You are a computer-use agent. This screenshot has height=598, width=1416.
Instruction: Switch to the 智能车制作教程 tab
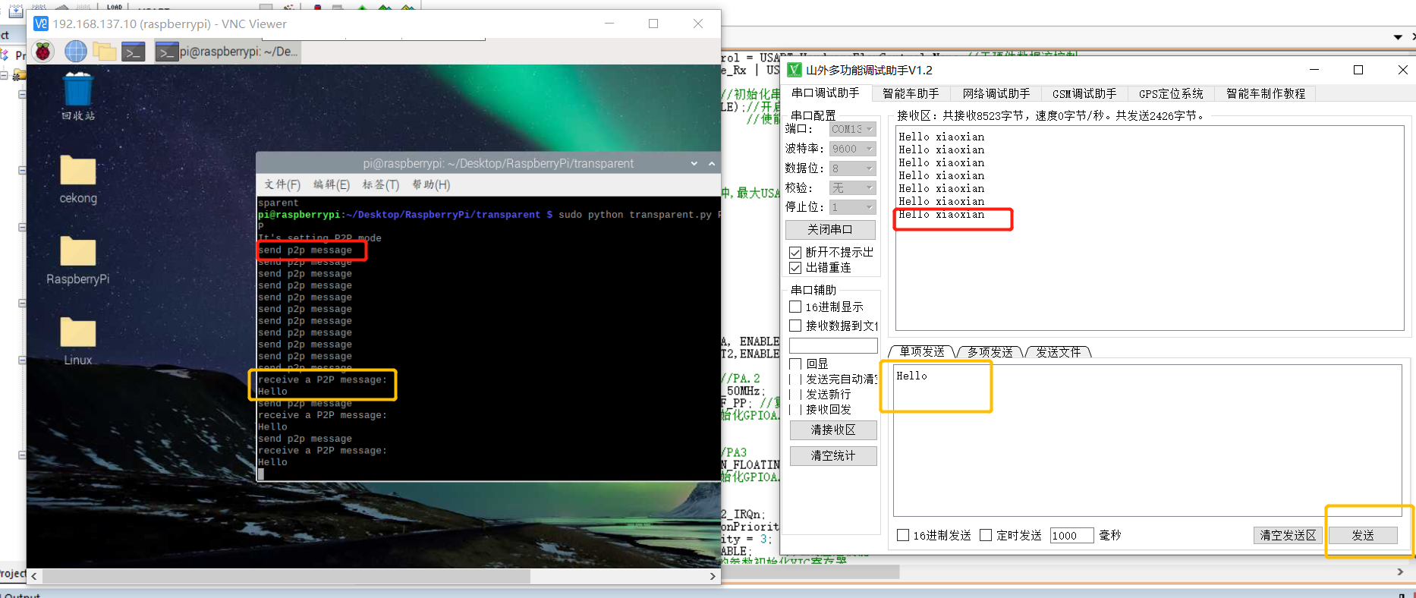coord(1266,93)
